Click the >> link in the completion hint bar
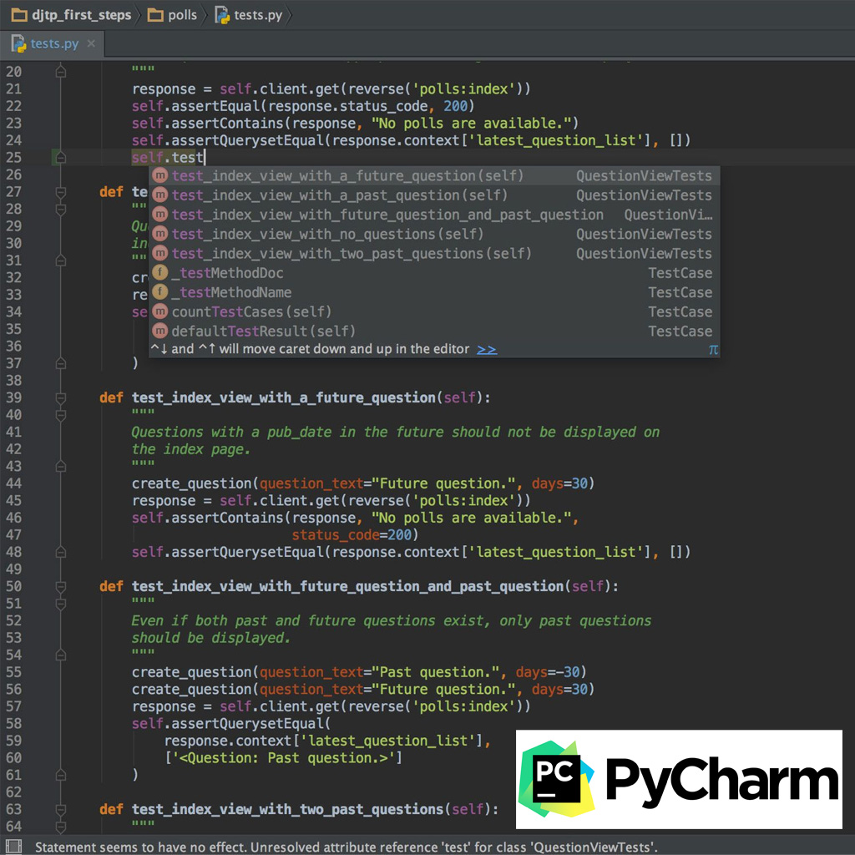855x855 pixels. (486, 350)
